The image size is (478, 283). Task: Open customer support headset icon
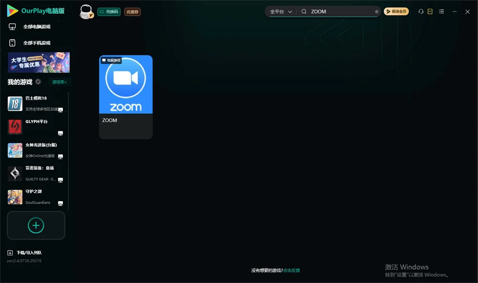point(421,11)
